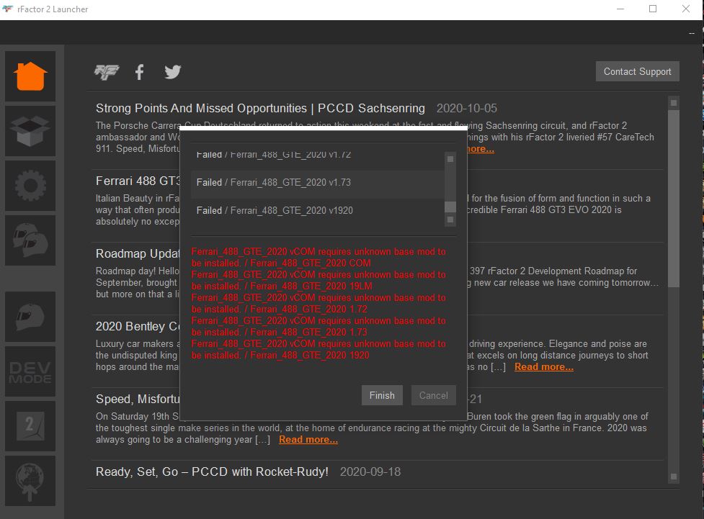Select the two-helmets Multiplayer icon

click(x=30, y=240)
